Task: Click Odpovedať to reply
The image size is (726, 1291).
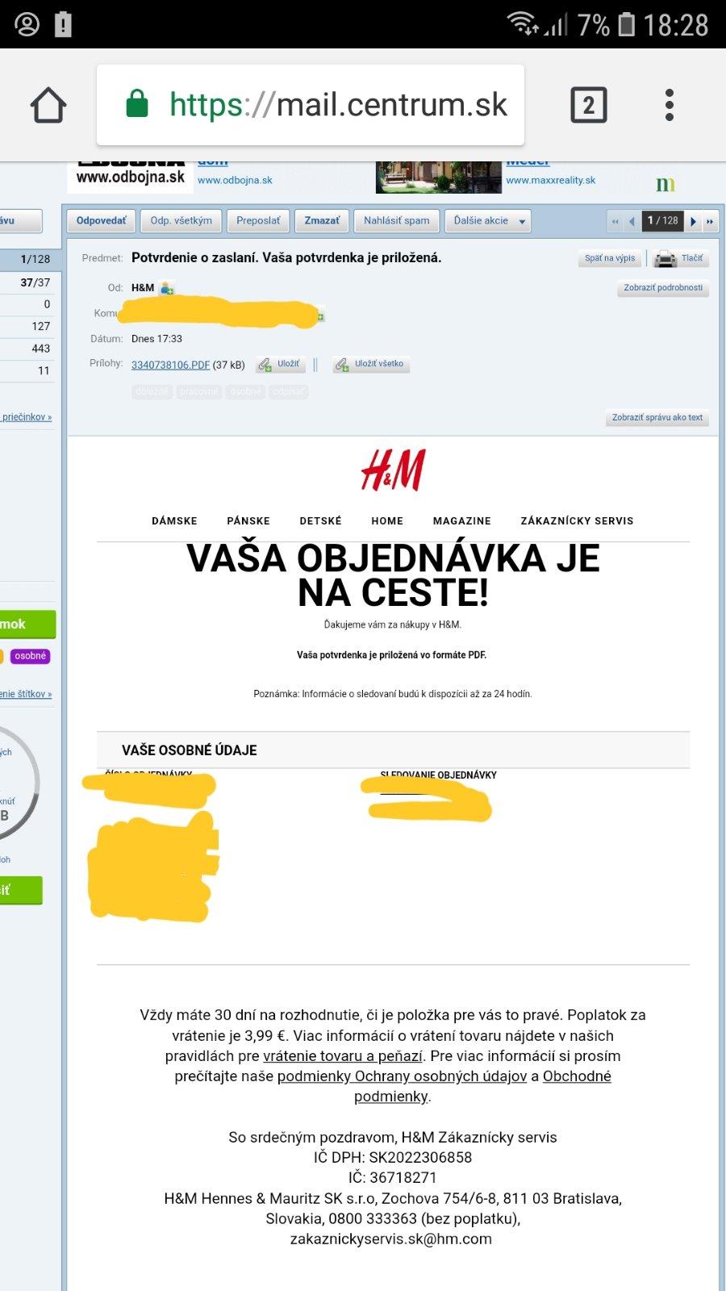Action: coord(101,221)
